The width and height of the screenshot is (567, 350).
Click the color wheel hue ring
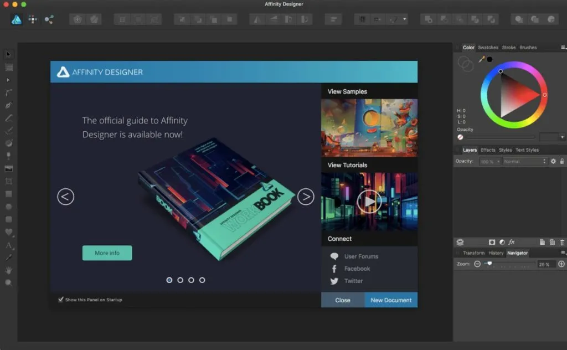click(513, 65)
